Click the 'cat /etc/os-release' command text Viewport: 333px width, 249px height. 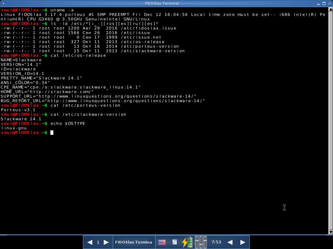coord(78,55)
